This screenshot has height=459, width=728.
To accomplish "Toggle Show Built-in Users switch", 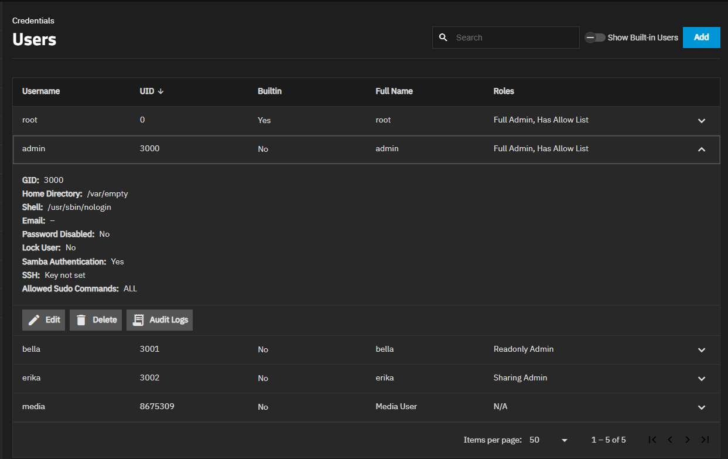I will pos(595,38).
